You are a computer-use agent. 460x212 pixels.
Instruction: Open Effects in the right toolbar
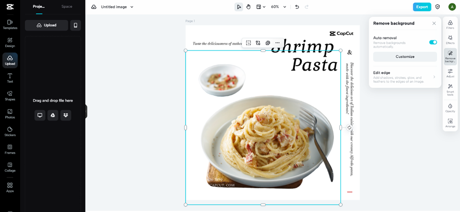450,40
